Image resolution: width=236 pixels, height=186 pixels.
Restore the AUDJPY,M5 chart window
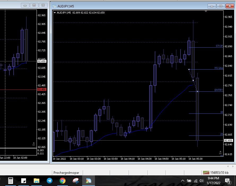pyautogui.click(x=221, y=6)
